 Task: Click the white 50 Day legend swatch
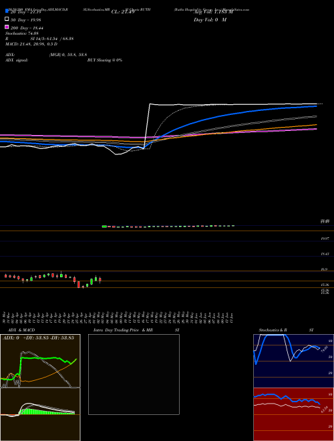point(7,19)
